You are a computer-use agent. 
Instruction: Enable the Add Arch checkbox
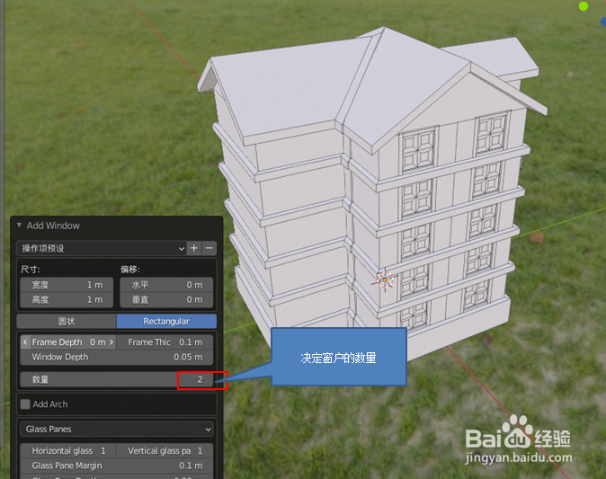[x=25, y=404]
